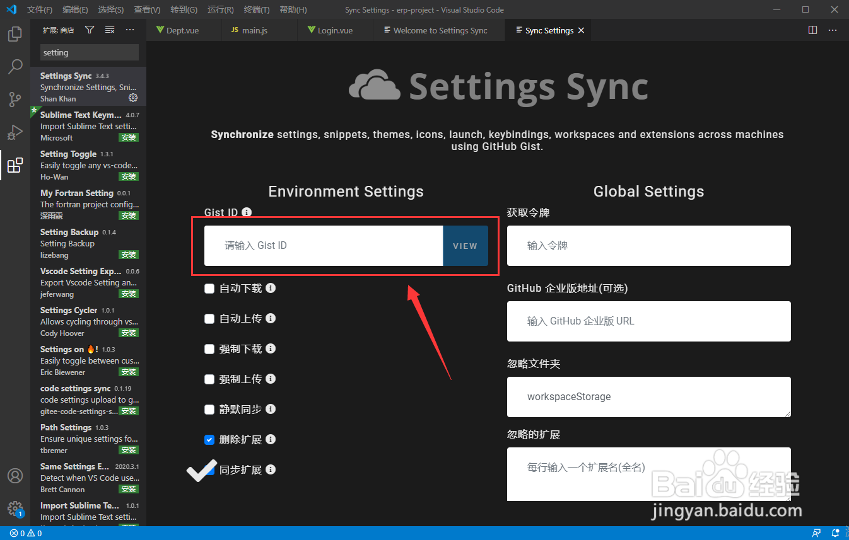The height and width of the screenshot is (540, 849).
Task: Click the feedback icon in status bar
Action: 817,533
